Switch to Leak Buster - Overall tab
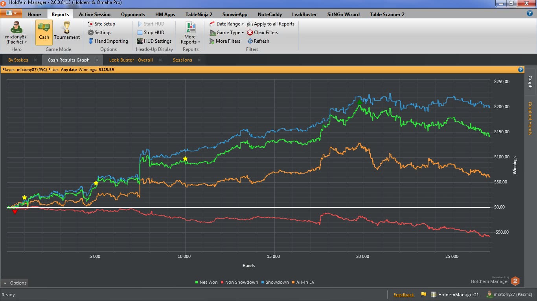This screenshot has height=301, width=537. click(x=131, y=60)
